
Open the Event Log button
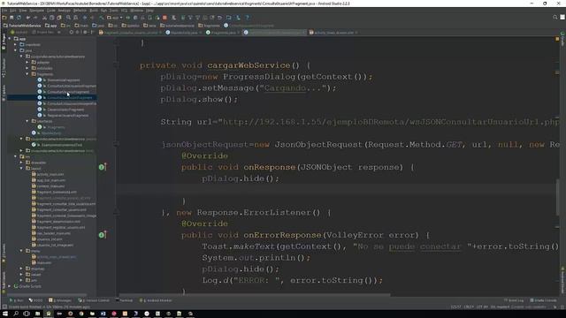(514, 300)
